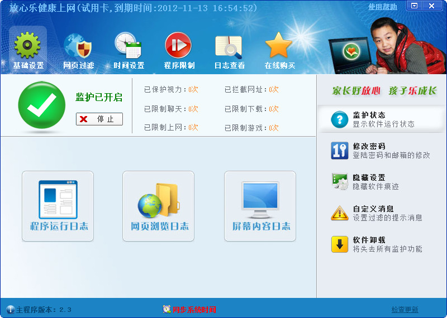Click the 修改密码 key icon
The height and width of the screenshot is (318, 447).
(340, 150)
